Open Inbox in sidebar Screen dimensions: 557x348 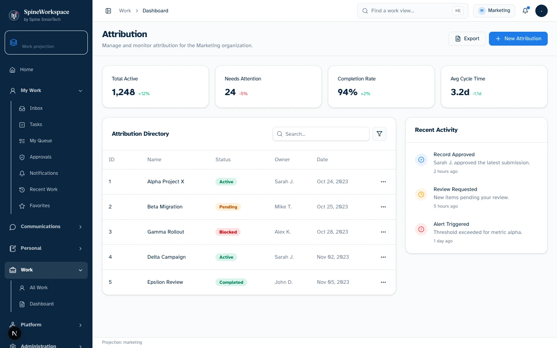coord(51,108)
